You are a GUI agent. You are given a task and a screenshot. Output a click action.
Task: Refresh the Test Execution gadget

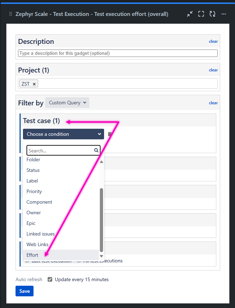[212, 14]
